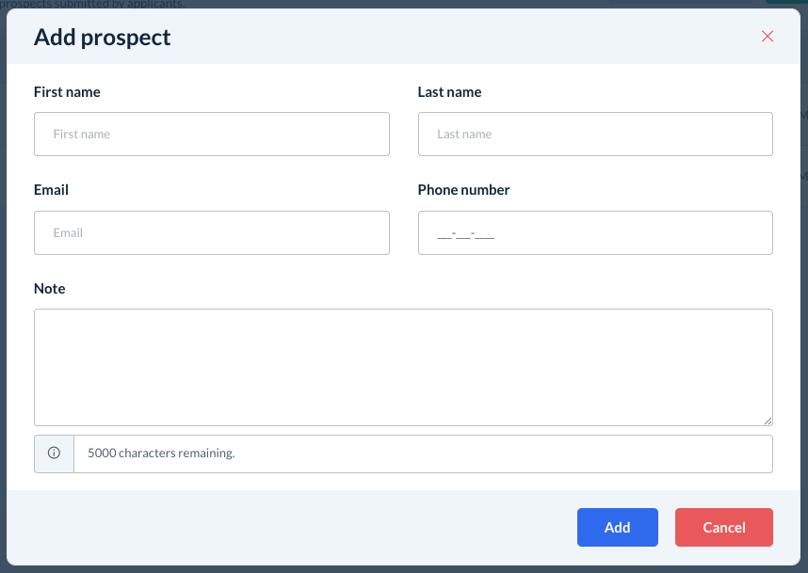The height and width of the screenshot is (573, 808).
Task: Click the dimmed "prospects submitted by applicants" text
Action: pyautogui.click(x=94, y=4)
